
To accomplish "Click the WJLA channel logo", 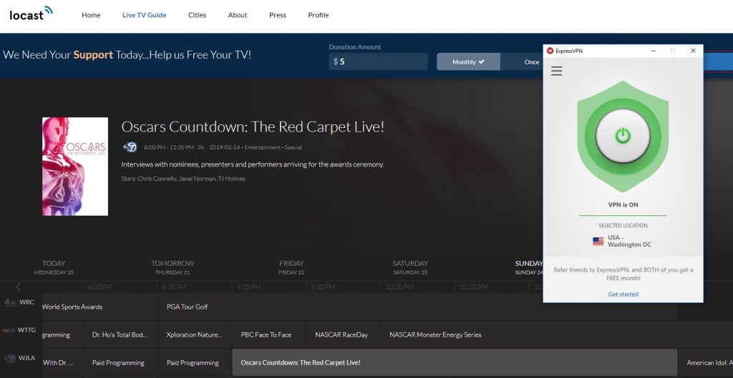I will click(10, 359).
